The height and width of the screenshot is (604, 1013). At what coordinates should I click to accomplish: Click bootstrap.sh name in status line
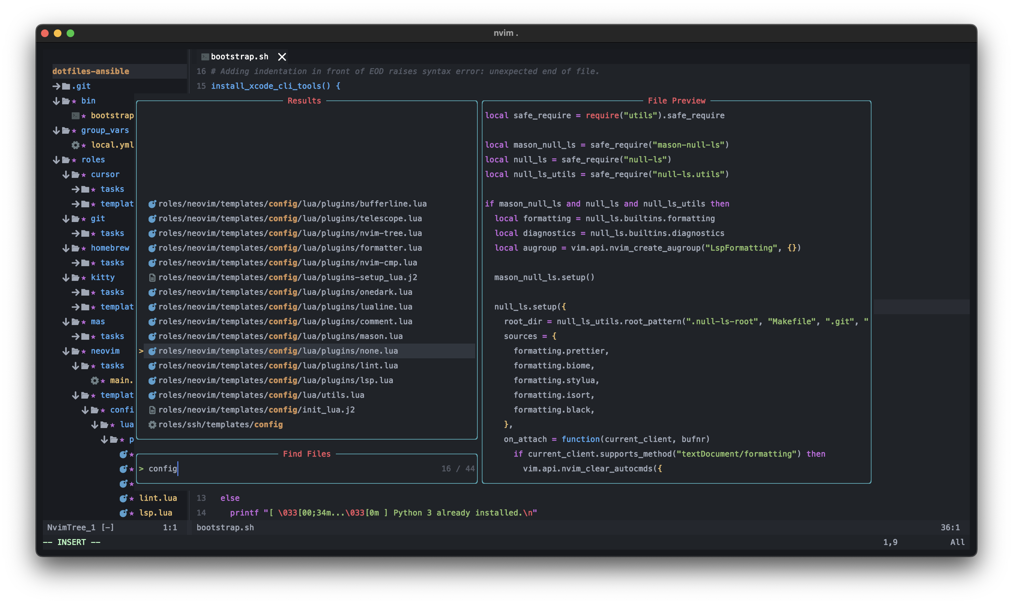coord(225,528)
